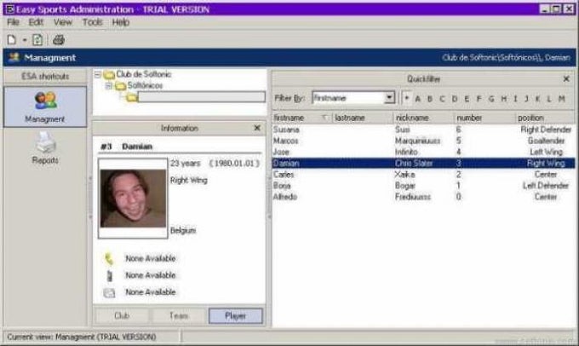Click the mobile phone icon in Information
The height and width of the screenshot is (346, 579).
(109, 275)
